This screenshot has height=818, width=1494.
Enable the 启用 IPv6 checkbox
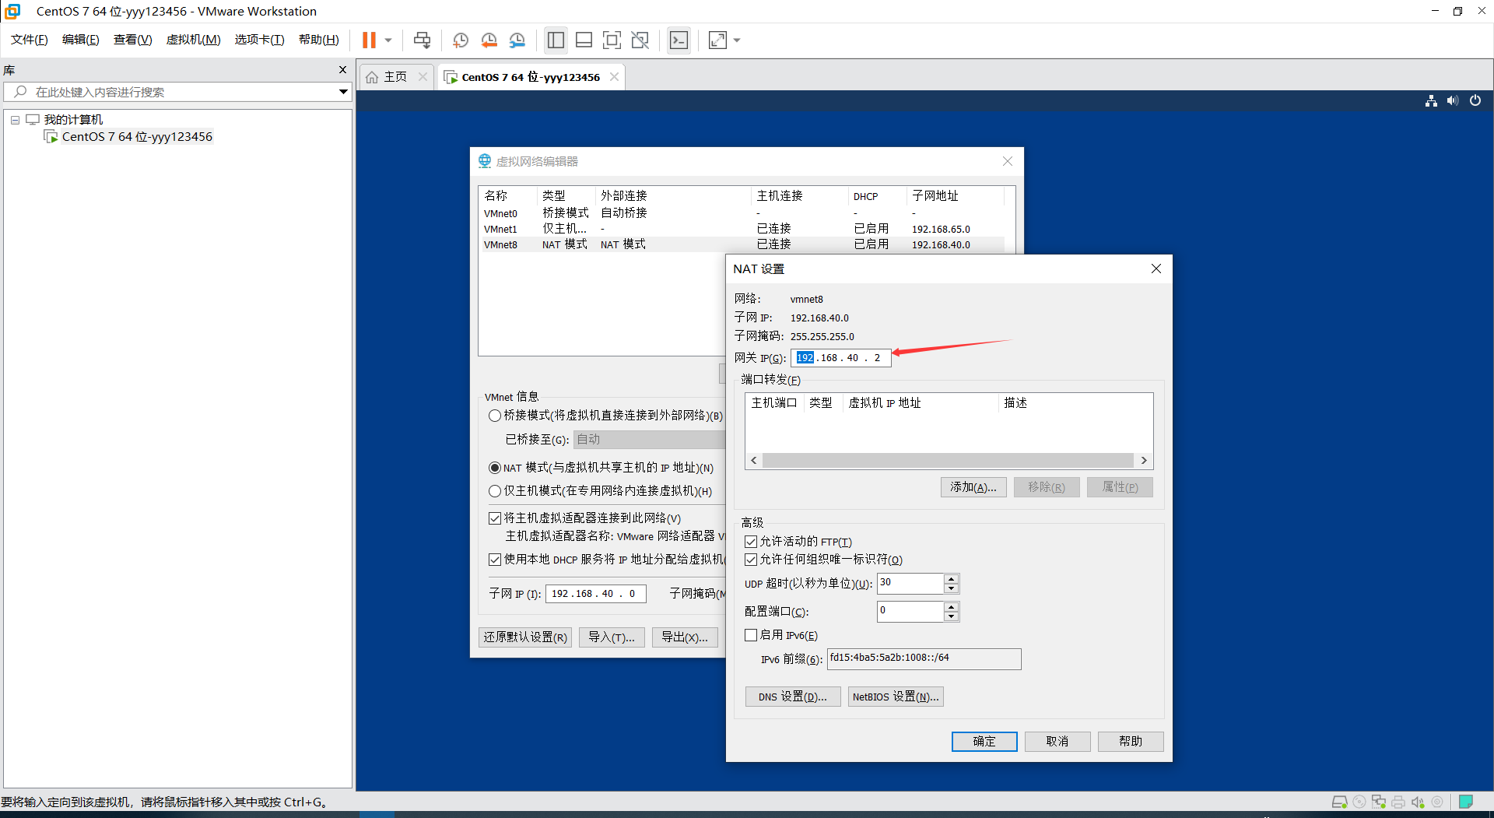751,635
